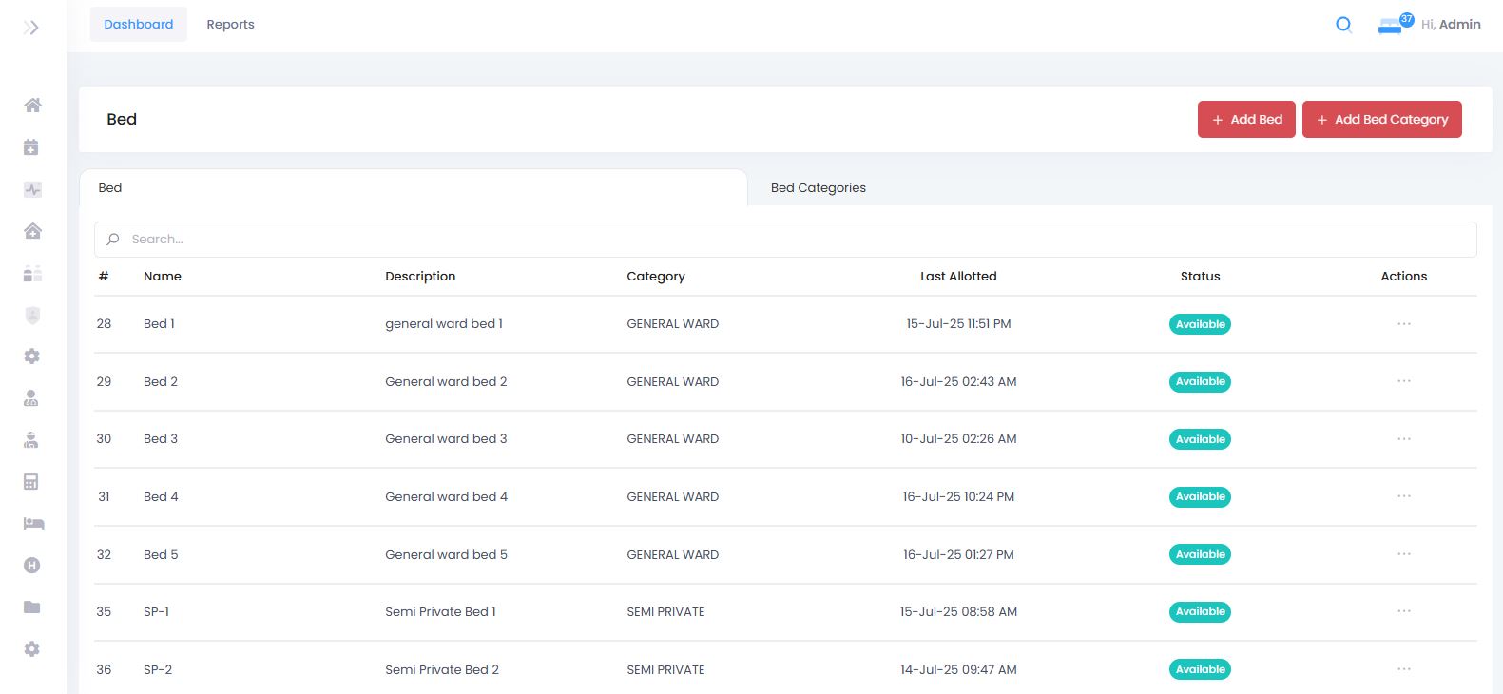
Task: Open the bottom gear settings sidebar icon
Action: tap(32, 649)
